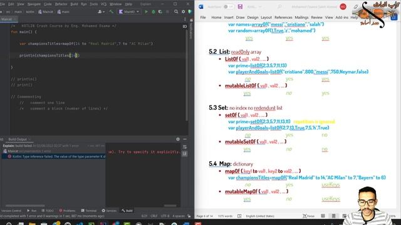Open the document name dropdown in Word title bar

tap(254, 7)
